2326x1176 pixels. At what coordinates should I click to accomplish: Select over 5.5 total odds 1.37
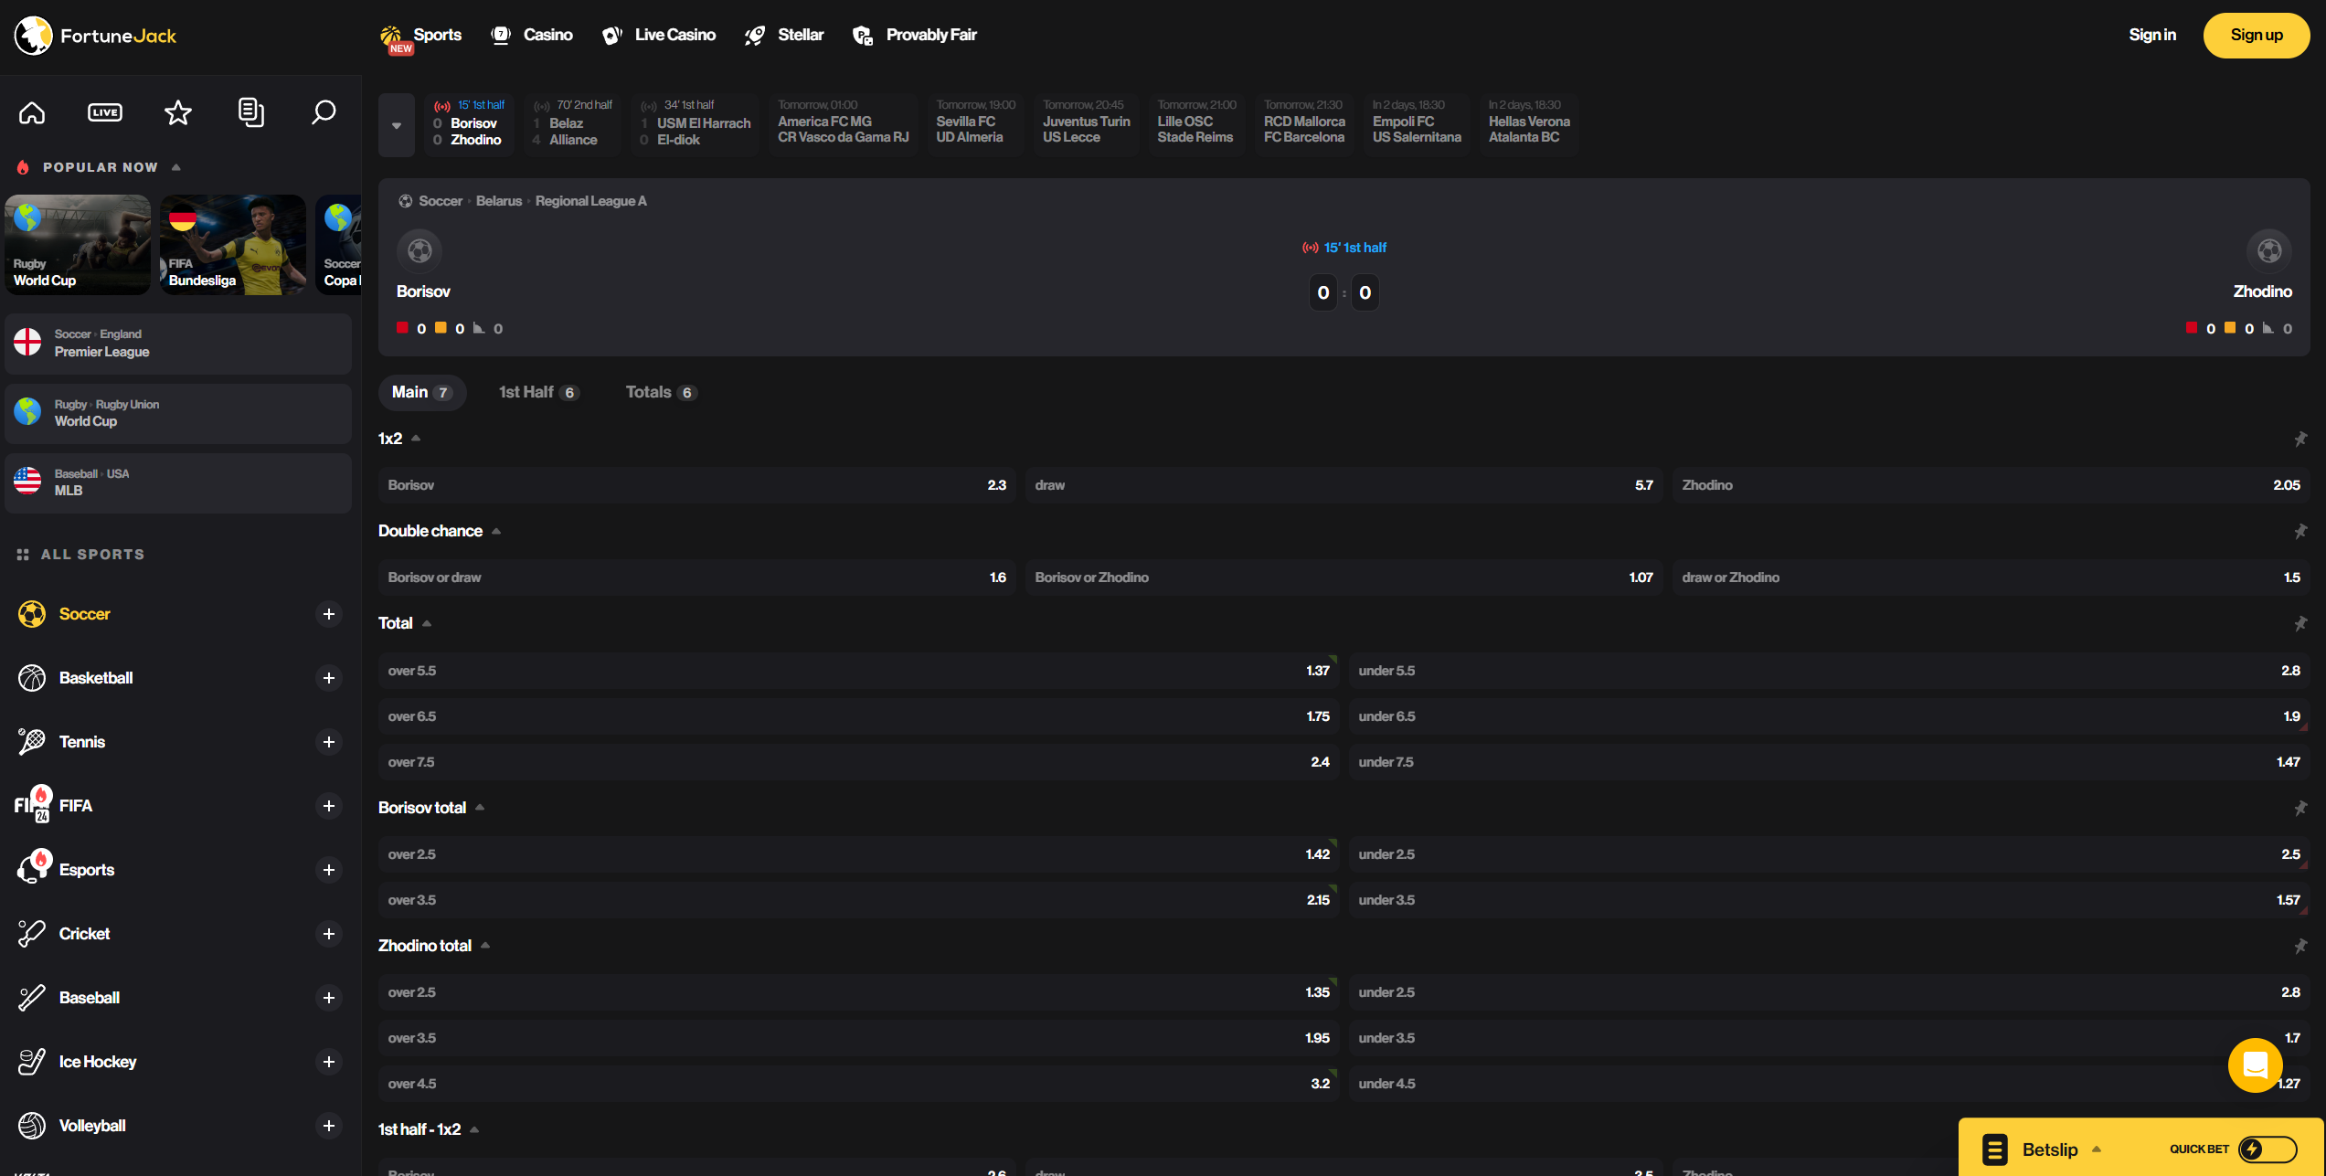click(858, 671)
